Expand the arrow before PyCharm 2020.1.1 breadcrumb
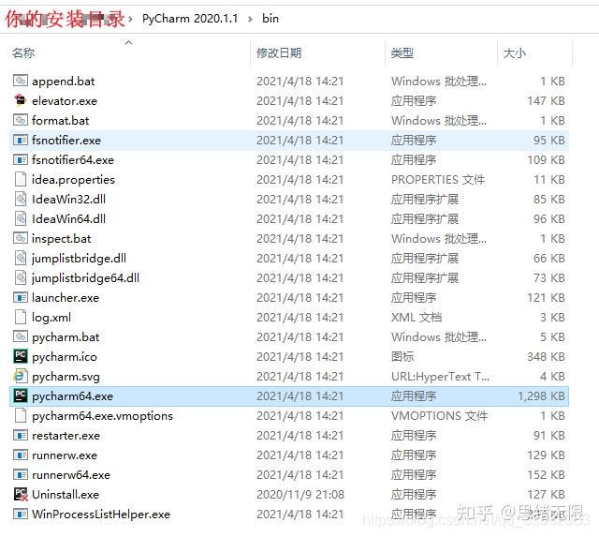Viewport: 599px width, 537px height. 131,19
